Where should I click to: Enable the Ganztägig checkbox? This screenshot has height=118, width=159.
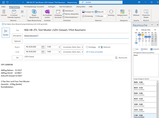coord(87,47)
